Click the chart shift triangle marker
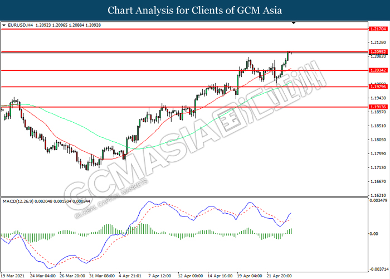This screenshot has height=279, width=390. [x=294, y=23]
